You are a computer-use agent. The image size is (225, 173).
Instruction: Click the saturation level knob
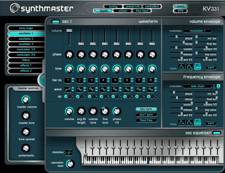point(70,164)
